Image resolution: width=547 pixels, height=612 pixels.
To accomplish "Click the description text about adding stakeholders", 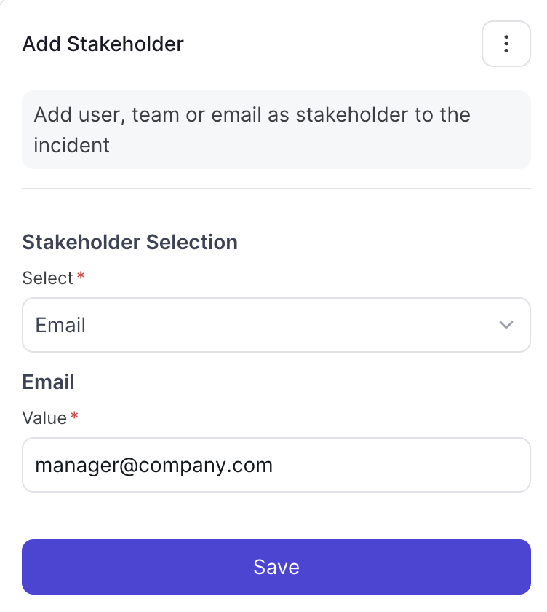I will pos(252,130).
